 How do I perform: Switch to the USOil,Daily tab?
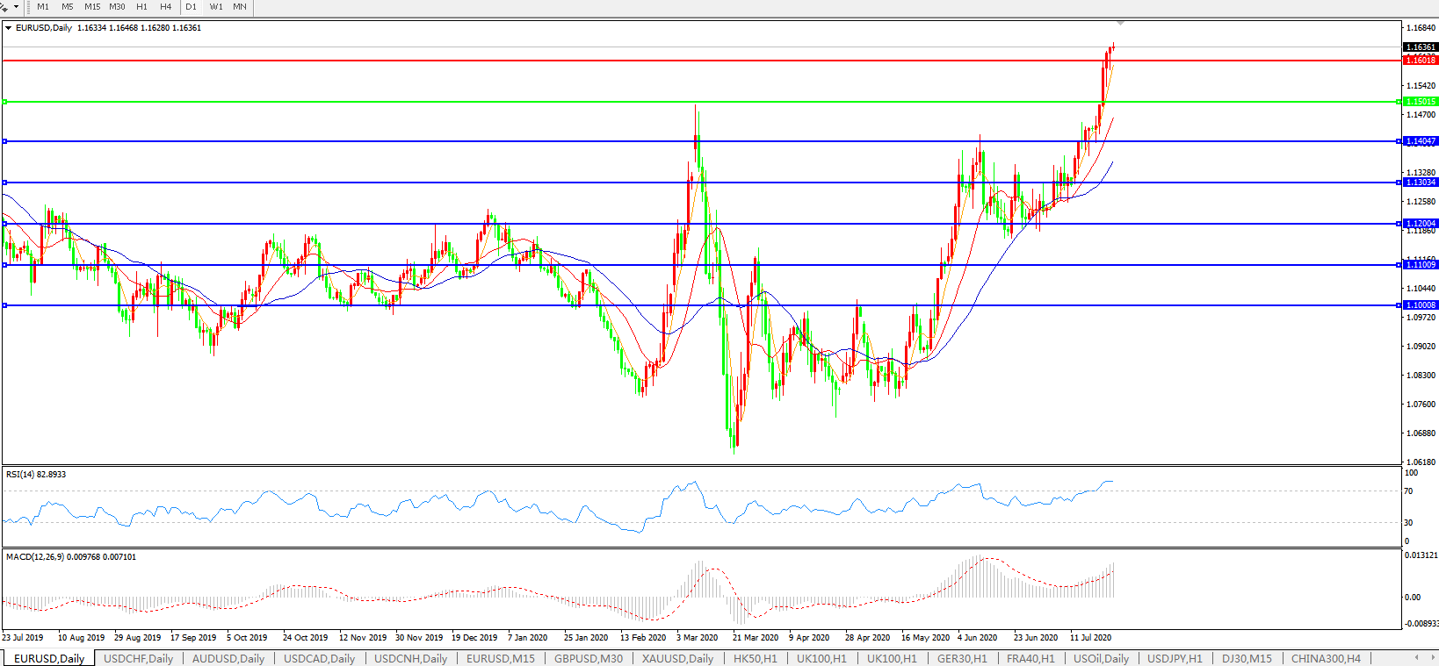[x=1101, y=658]
